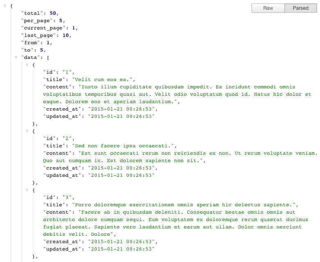Screen dimensions: 320x262
Task: Click the "to" key
Action: [27, 50]
